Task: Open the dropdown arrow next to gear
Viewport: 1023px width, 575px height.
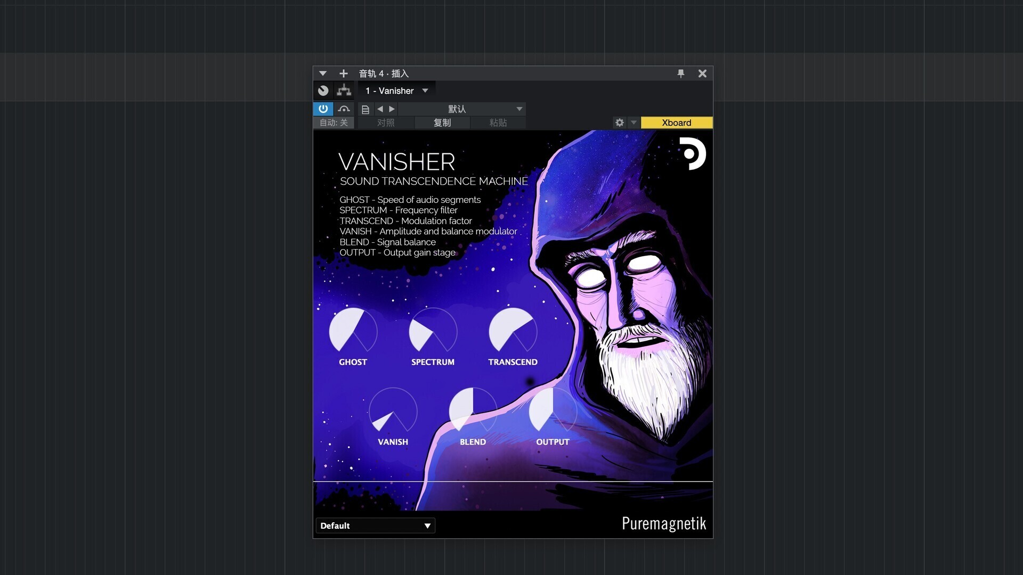Action: (634, 123)
